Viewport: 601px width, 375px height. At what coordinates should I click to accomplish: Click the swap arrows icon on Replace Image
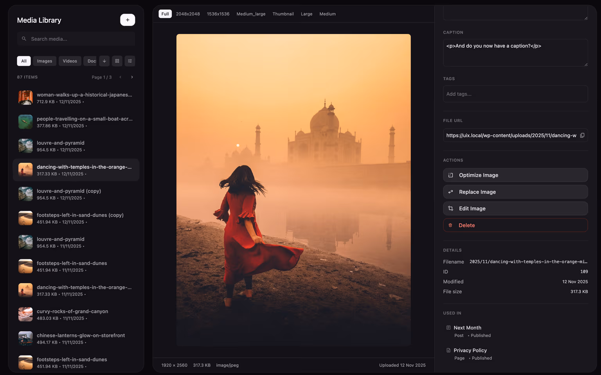(450, 192)
